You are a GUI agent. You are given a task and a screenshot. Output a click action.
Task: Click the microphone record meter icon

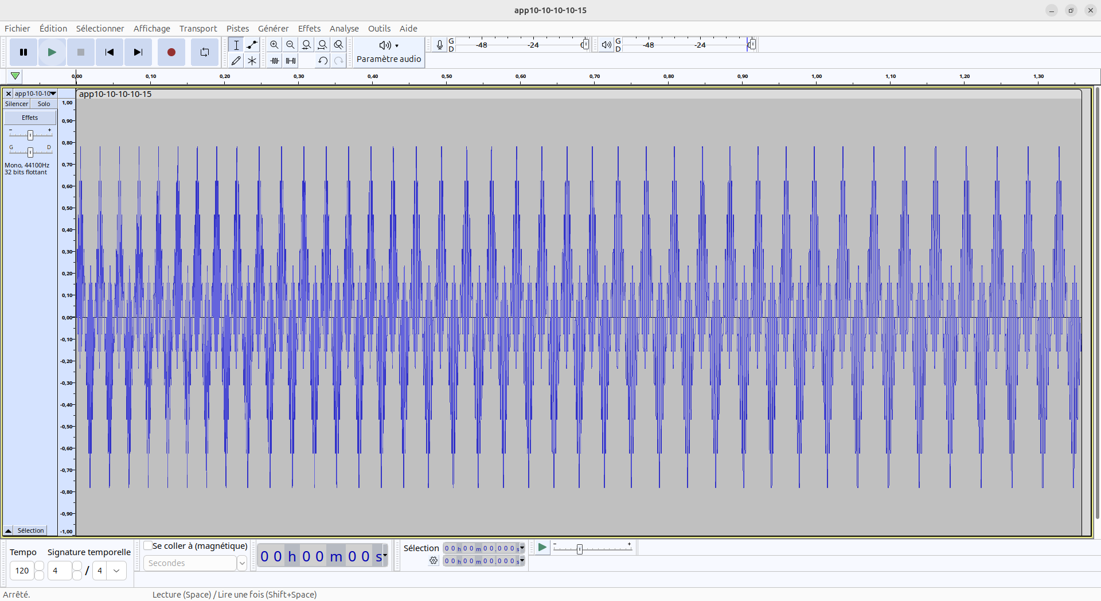[x=439, y=45]
